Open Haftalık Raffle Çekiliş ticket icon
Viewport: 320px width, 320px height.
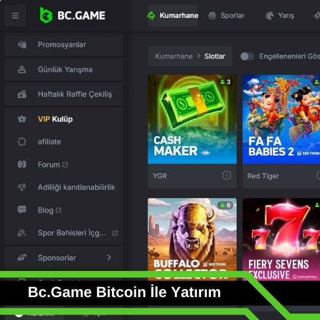pos(22,94)
